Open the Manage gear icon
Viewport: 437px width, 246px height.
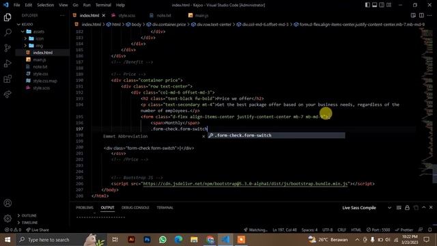pyautogui.click(x=8, y=218)
